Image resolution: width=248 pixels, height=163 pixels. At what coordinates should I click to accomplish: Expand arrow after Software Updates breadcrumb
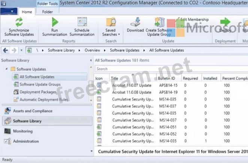click(144, 50)
